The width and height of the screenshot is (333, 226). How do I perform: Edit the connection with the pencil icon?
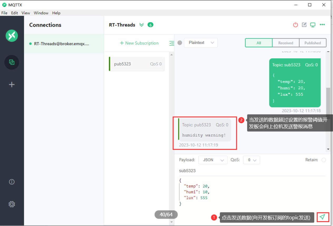(x=304, y=25)
